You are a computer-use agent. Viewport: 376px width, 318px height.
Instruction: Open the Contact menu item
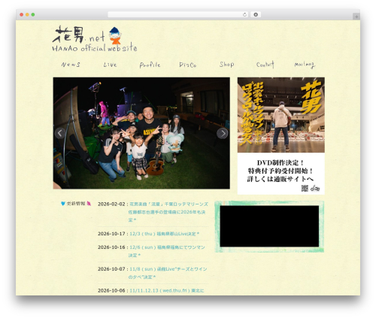tap(265, 65)
